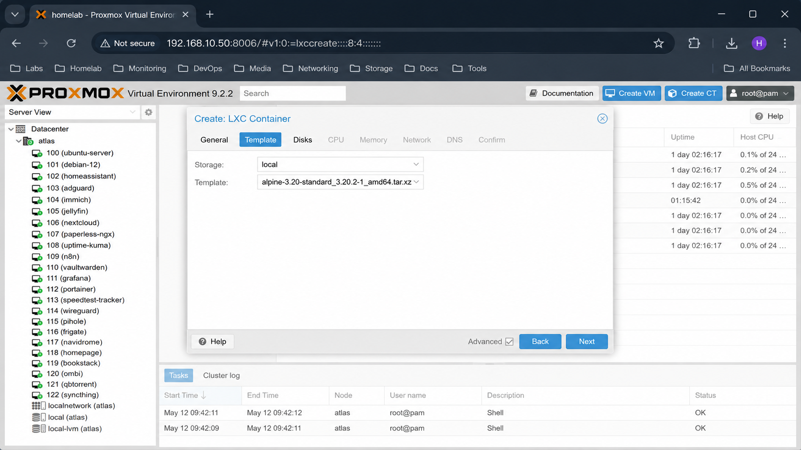Image resolution: width=801 pixels, height=450 pixels.
Task: Open a new browser tab
Action: [209, 14]
